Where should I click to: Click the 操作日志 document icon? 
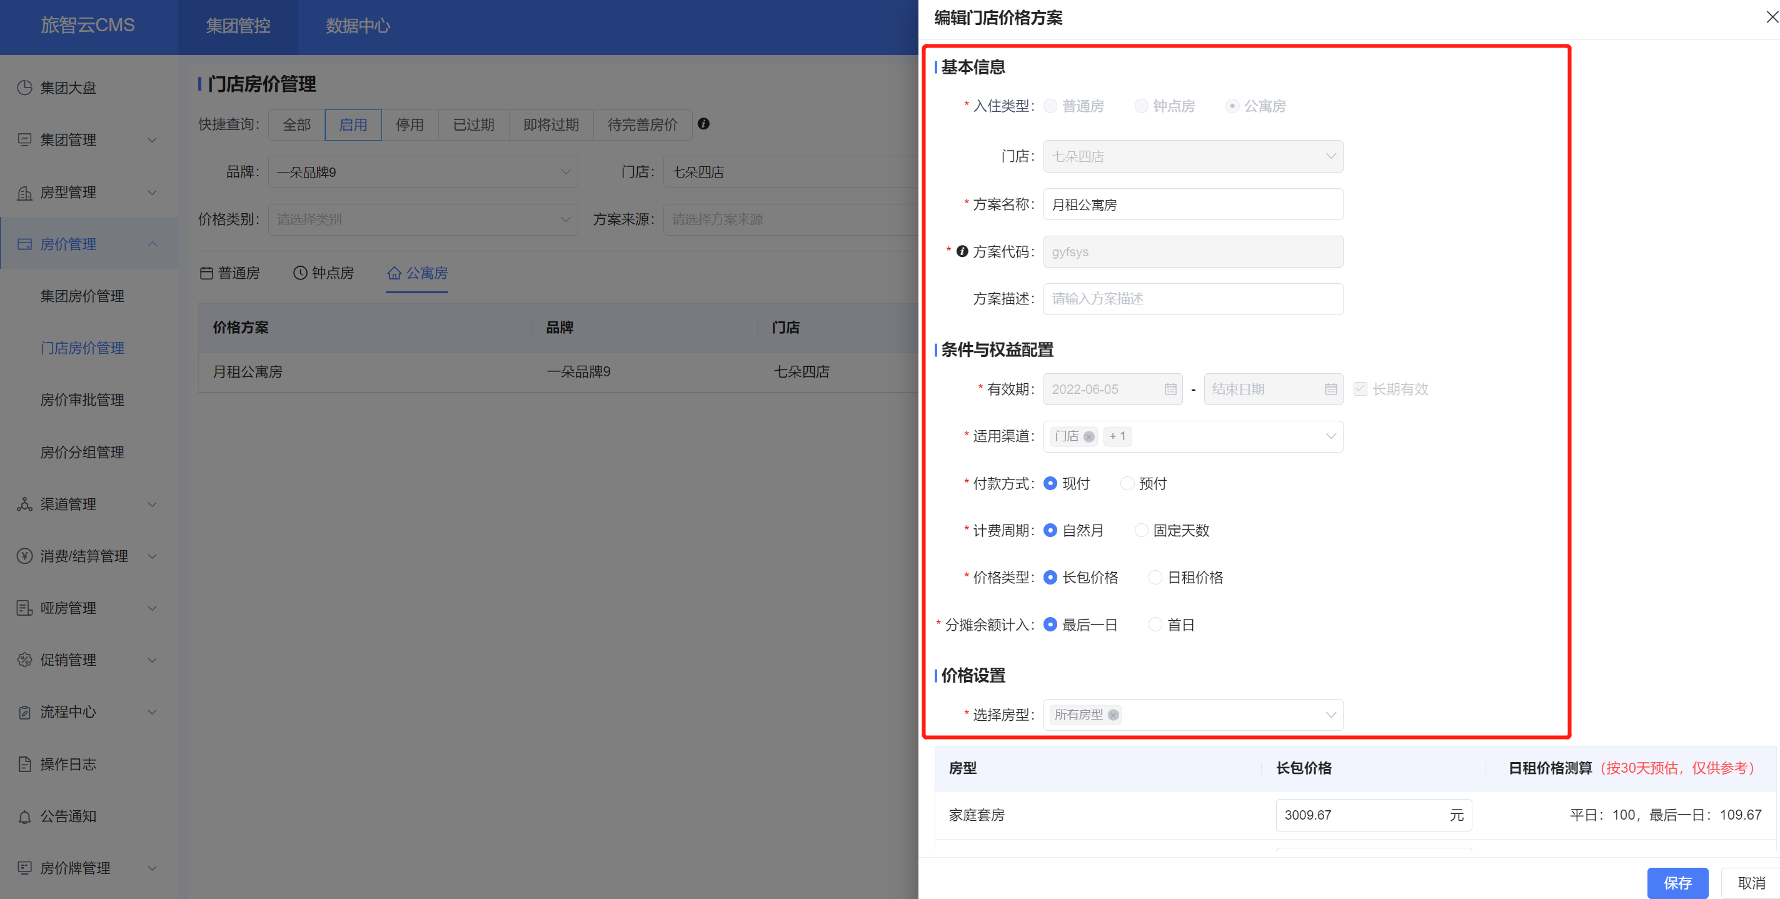click(x=25, y=763)
